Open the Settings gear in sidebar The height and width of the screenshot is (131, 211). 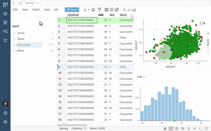[5, 122]
